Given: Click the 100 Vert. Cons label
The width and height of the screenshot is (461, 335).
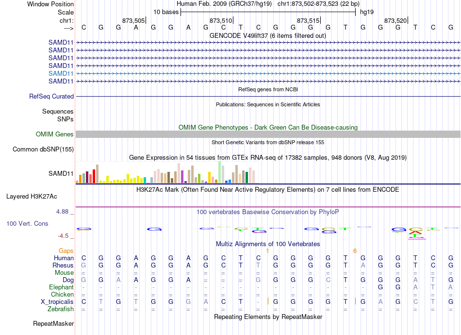Looking at the screenshot, I should (27, 223).
